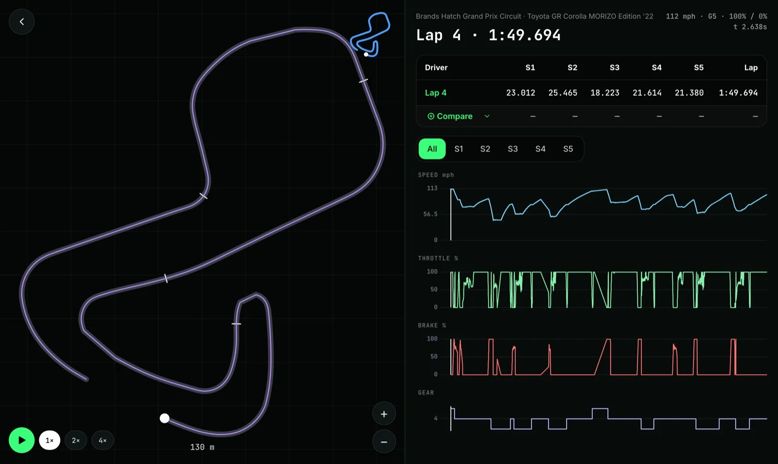Click the 130 m map scale label

[x=202, y=447]
